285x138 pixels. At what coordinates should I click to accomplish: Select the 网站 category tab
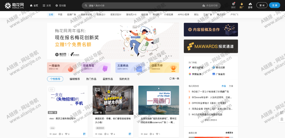pos(196,15)
